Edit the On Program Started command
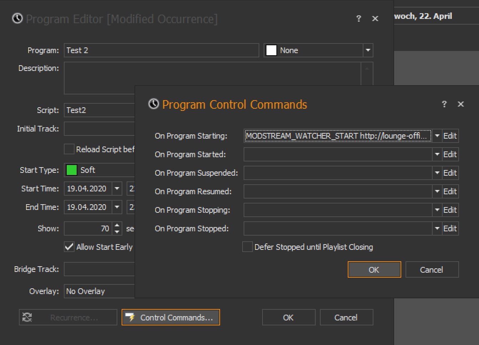 (450, 154)
